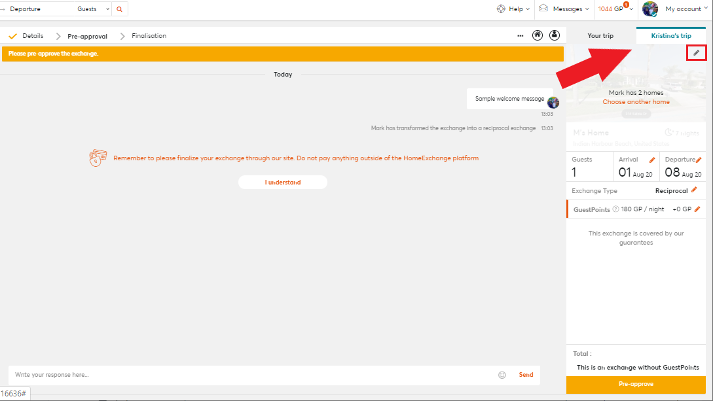Click the Sample welcome message bubble

[509, 99]
